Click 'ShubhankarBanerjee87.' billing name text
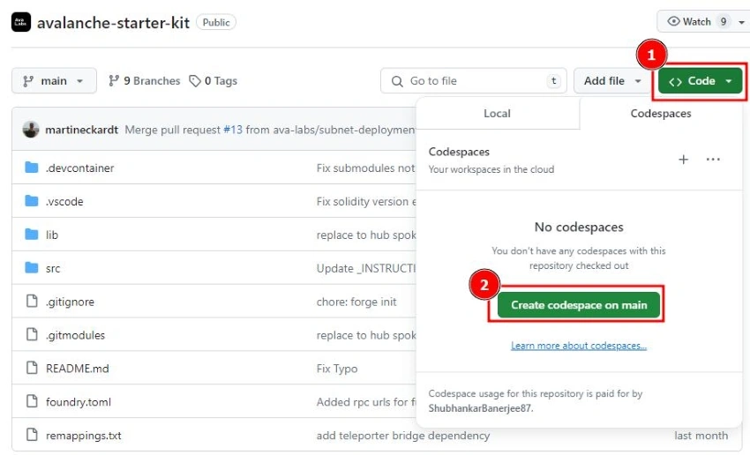The width and height of the screenshot is (750, 455). 481,408
